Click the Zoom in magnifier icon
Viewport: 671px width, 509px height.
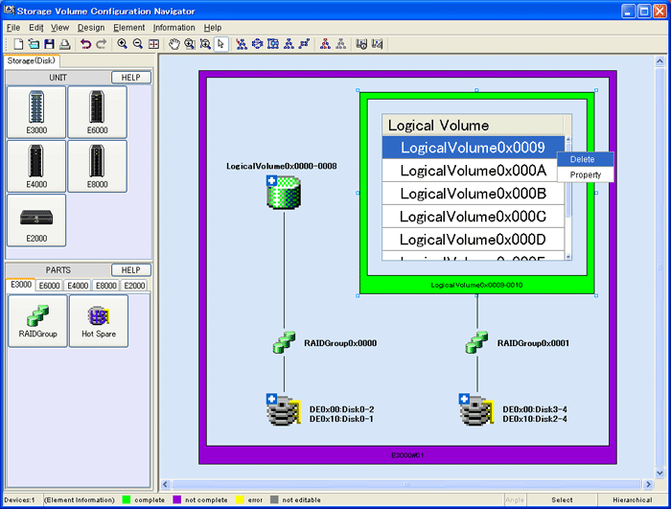pyautogui.click(x=123, y=44)
